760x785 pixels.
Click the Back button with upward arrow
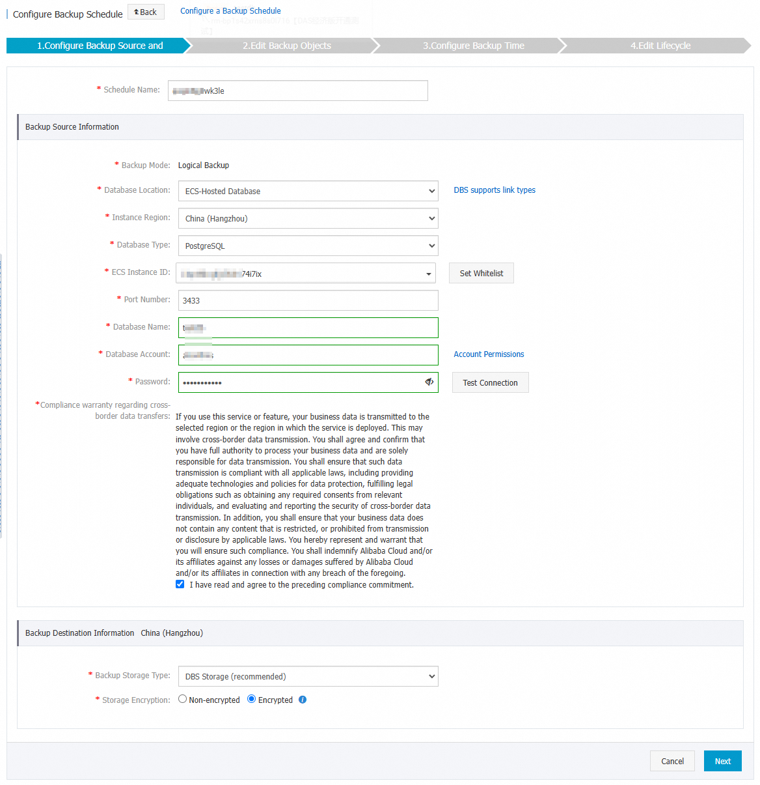pyautogui.click(x=146, y=11)
